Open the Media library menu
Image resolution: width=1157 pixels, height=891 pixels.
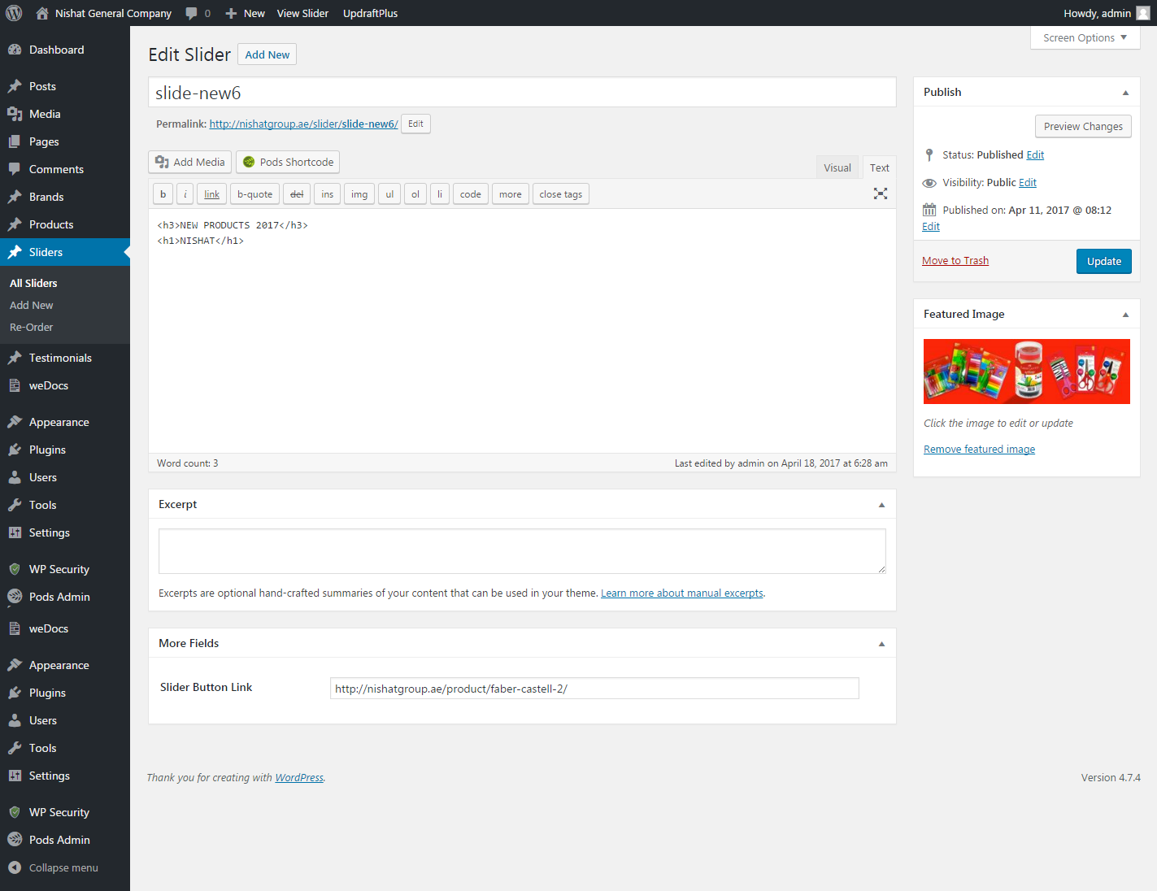[45, 114]
